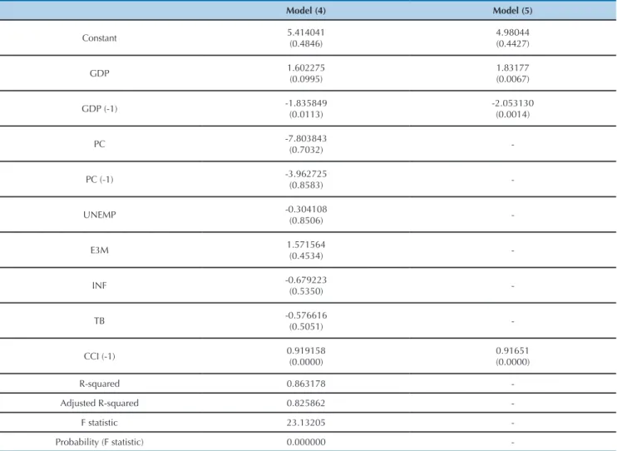This screenshot has width=617, height=451.
Task: Click the 'Probability (F statistic)' row label
Action: (x=99, y=442)
